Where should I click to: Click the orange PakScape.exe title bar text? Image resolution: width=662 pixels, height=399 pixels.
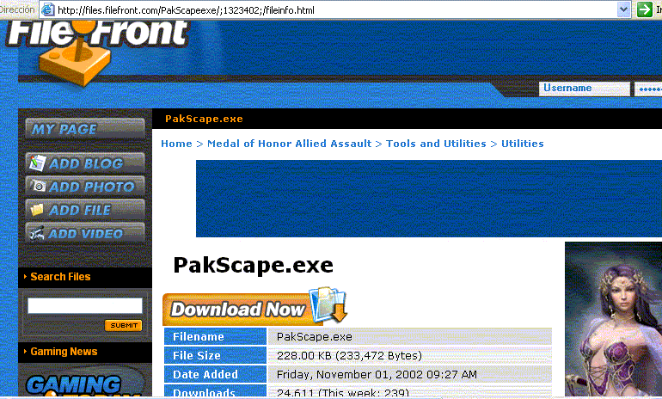(x=204, y=119)
